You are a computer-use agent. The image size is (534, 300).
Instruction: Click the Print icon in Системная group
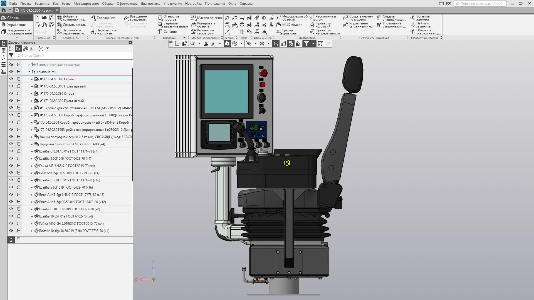tap(37, 25)
